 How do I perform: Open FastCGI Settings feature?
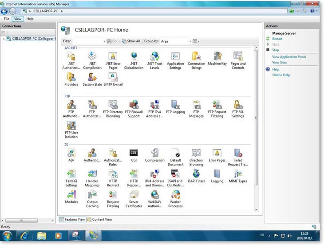coord(71,178)
